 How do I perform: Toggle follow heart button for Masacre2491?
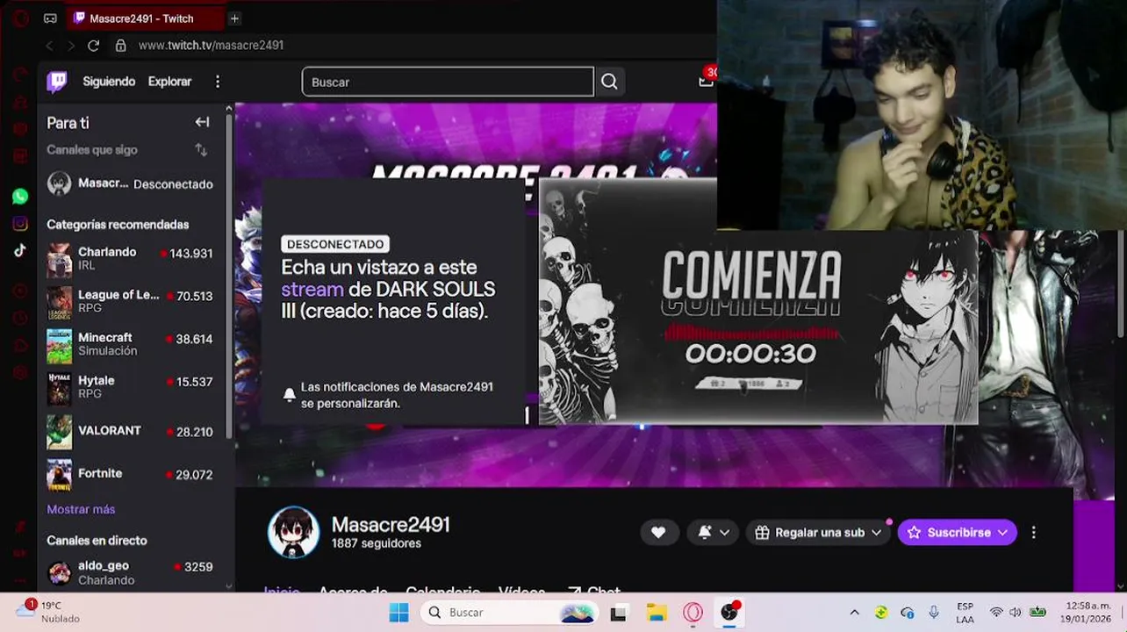coord(658,533)
